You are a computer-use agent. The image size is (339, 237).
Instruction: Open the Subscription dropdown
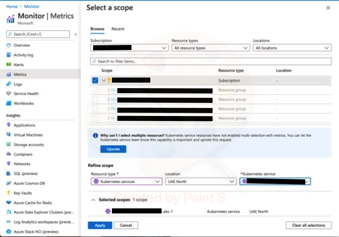[x=129, y=48]
